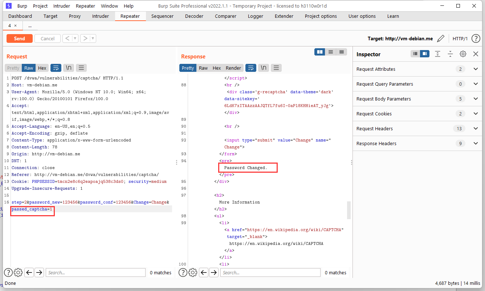Click the pencil icon to edit target
The image size is (485, 291).
440,38
